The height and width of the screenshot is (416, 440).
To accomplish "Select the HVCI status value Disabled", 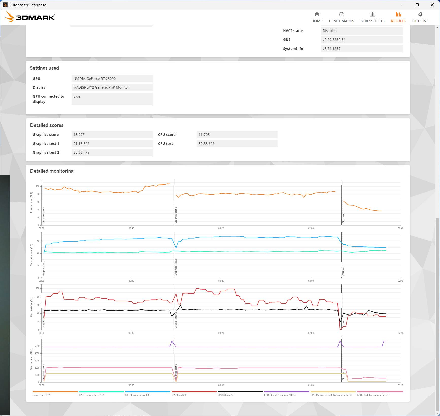I will click(362, 31).
